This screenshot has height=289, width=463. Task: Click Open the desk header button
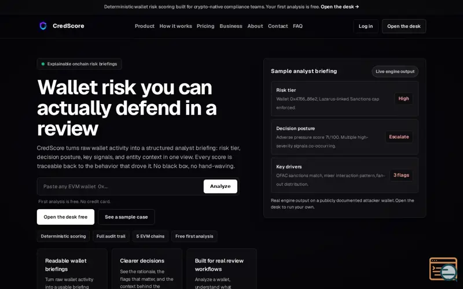point(403,26)
